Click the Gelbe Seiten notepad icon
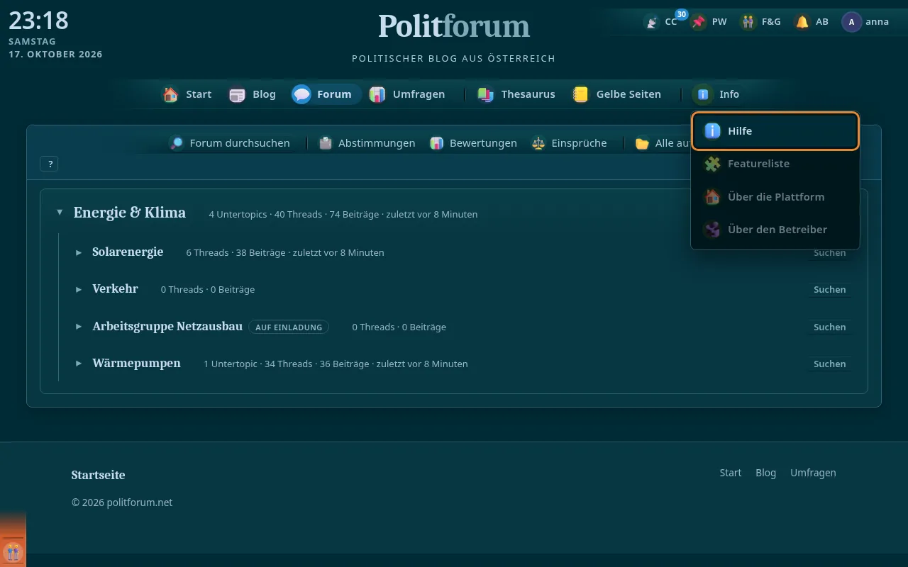 pyautogui.click(x=581, y=94)
